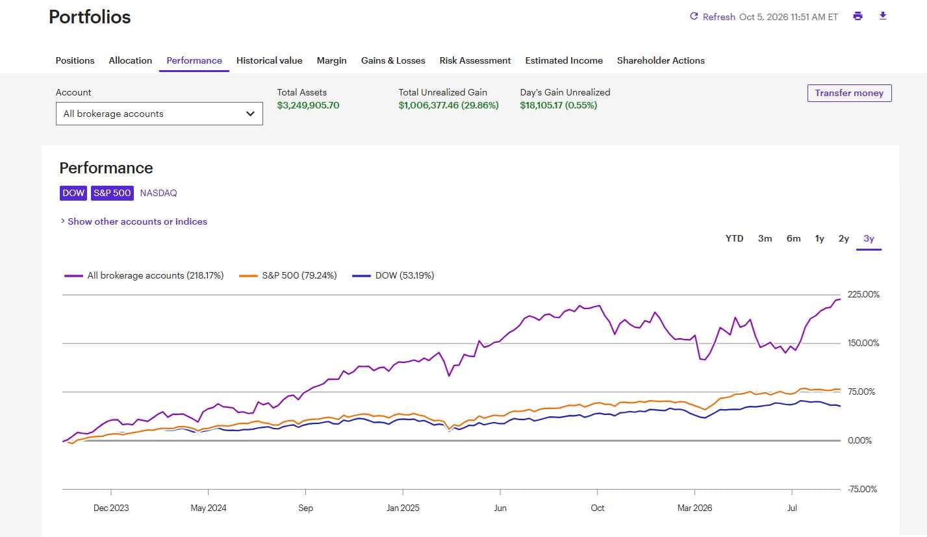Click the Day's Gain Unrealized value

tap(559, 105)
